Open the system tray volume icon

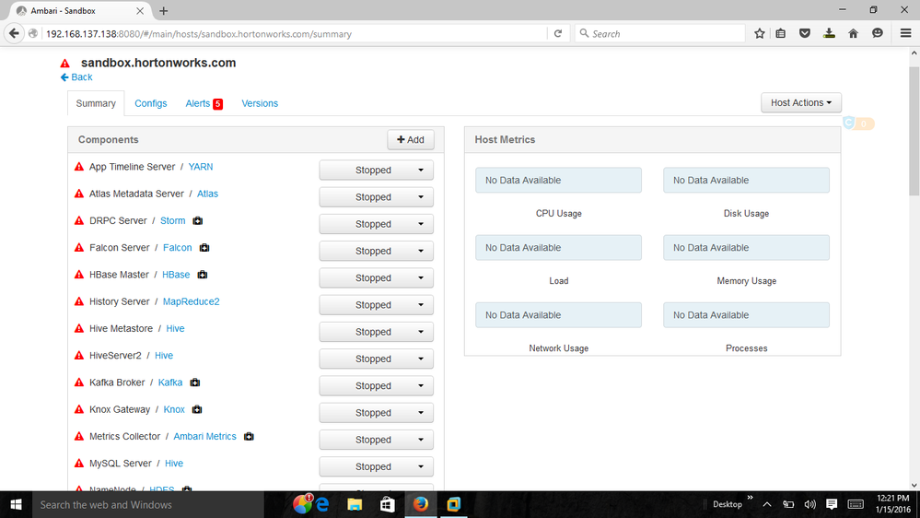coord(809,504)
